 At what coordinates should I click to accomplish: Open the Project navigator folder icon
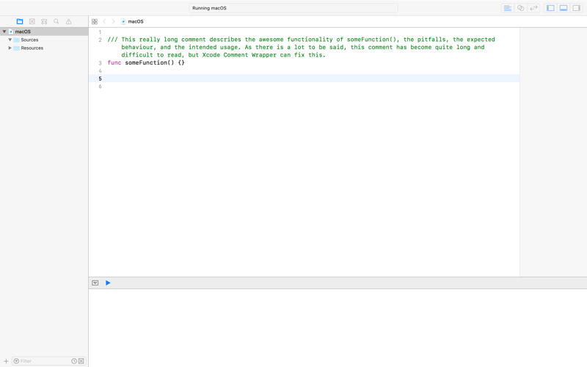[20, 21]
